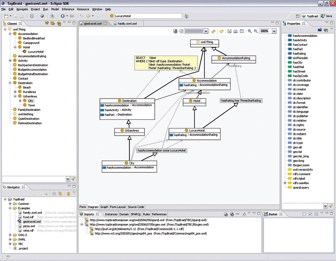Click the add import from web globe icon
Image resolution: width=336 pixels, height=261 pixels.
pos(232,214)
